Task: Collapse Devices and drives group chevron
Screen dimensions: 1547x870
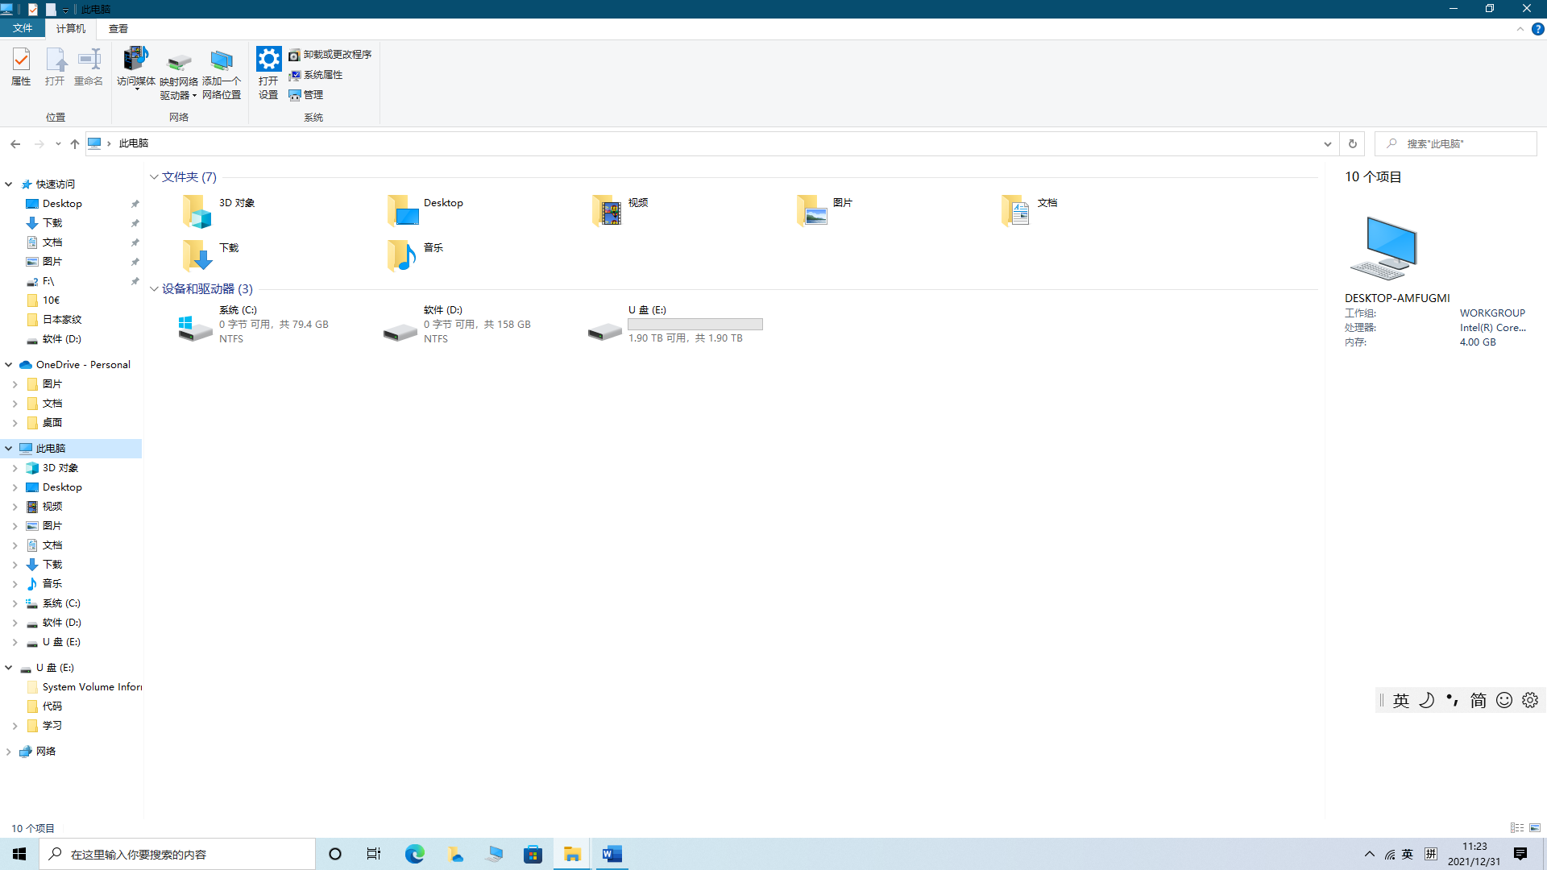Action: click(154, 289)
